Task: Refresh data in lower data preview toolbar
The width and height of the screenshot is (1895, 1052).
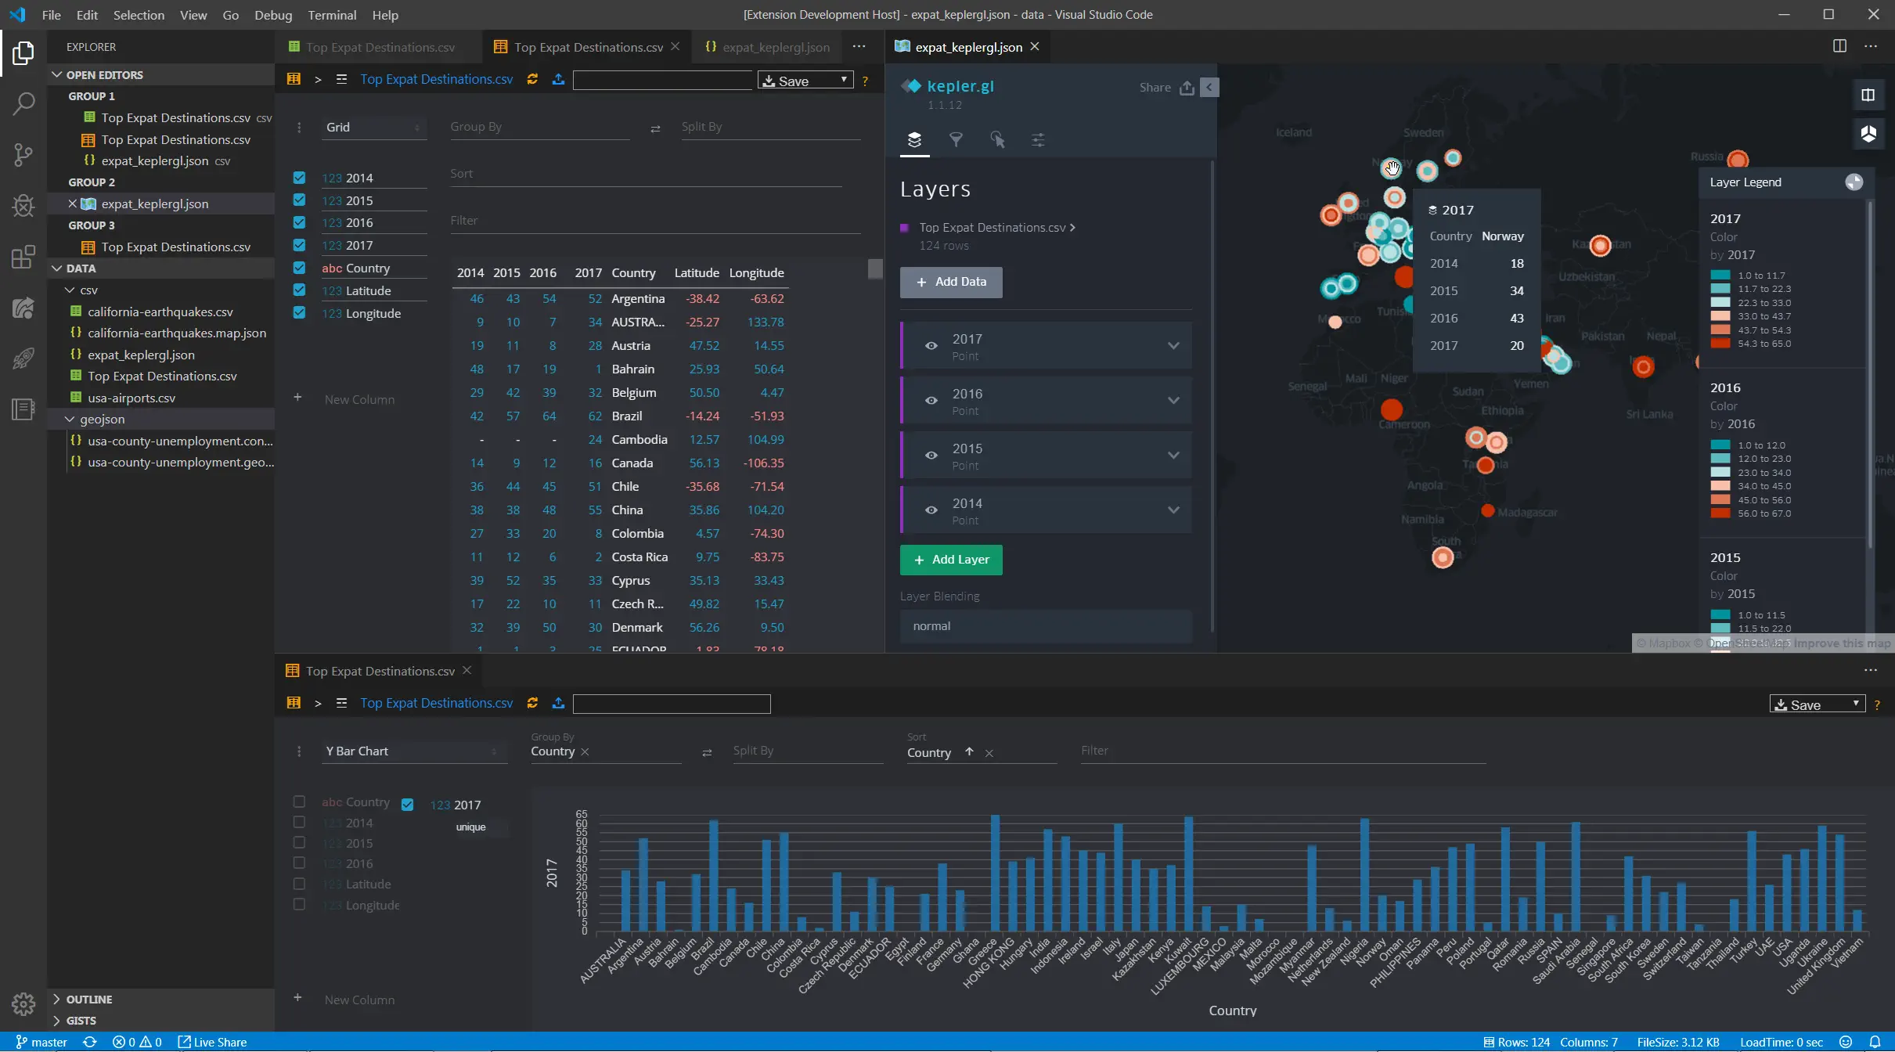Action: coord(532,704)
